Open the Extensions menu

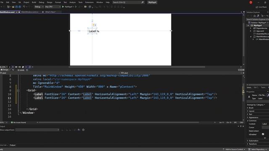[90, 2]
